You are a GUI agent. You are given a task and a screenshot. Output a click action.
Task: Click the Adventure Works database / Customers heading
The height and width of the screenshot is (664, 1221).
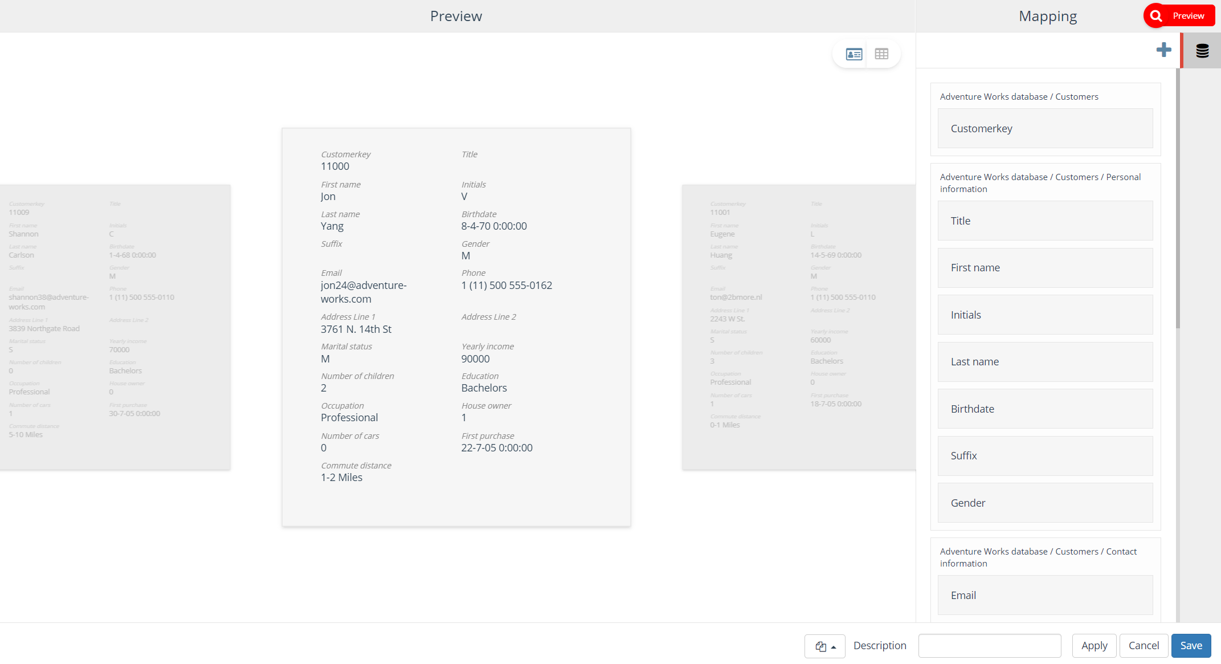pyautogui.click(x=1019, y=97)
